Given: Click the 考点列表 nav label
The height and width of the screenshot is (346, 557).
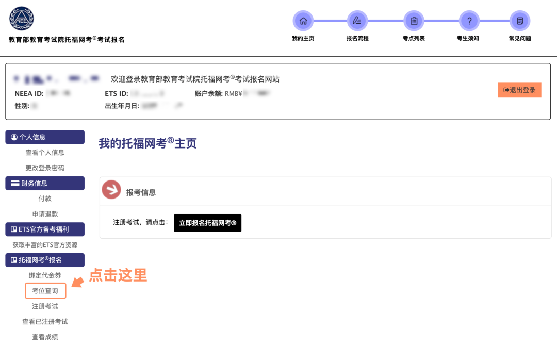Looking at the screenshot, I should click(414, 38).
